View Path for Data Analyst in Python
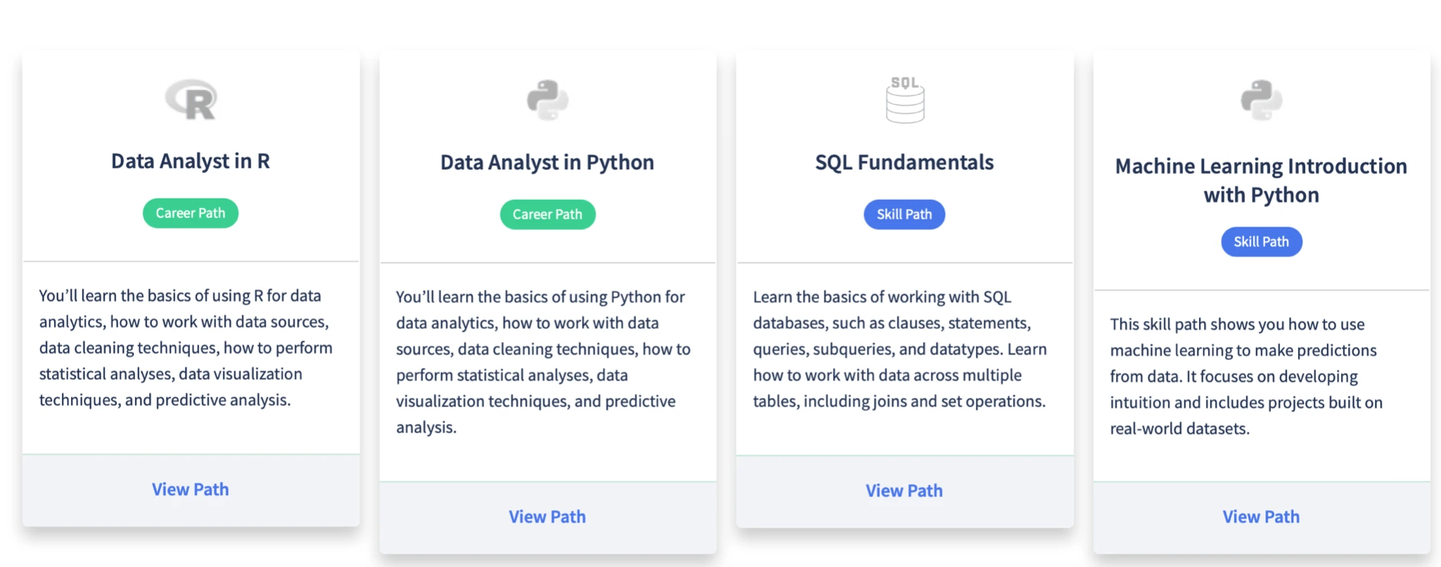Screen dimensions: 1441x567 coord(547,517)
